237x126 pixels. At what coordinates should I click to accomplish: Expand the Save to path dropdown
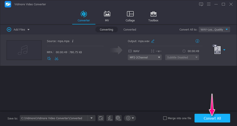[91, 118]
